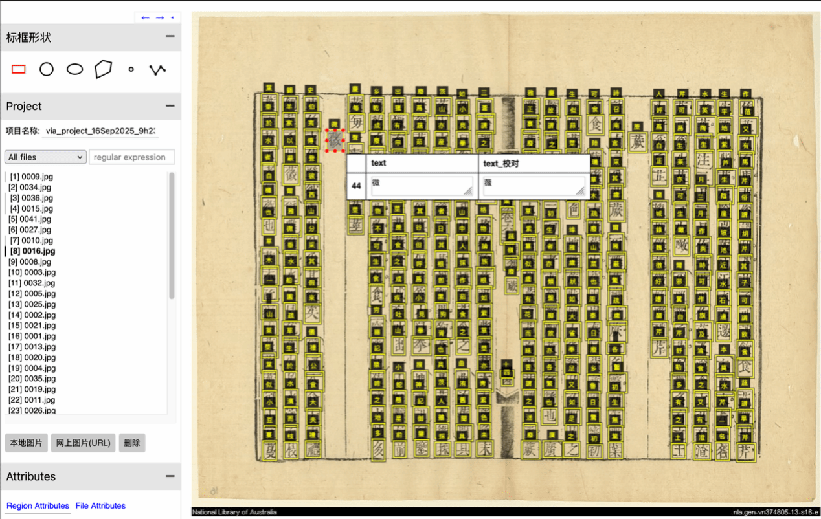This screenshot has width=821, height=519.
Task: Collapse the 标框形状 panel
Action: (170, 37)
